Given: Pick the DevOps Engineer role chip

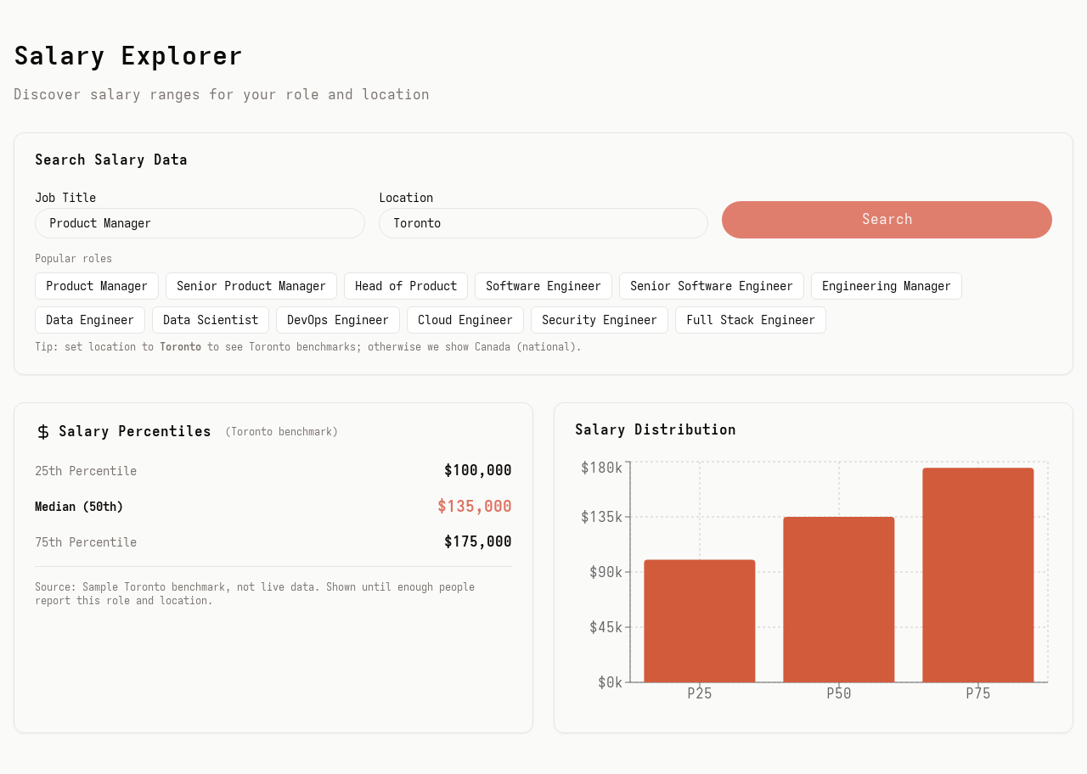Looking at the screenshot, I should [338, 320].
